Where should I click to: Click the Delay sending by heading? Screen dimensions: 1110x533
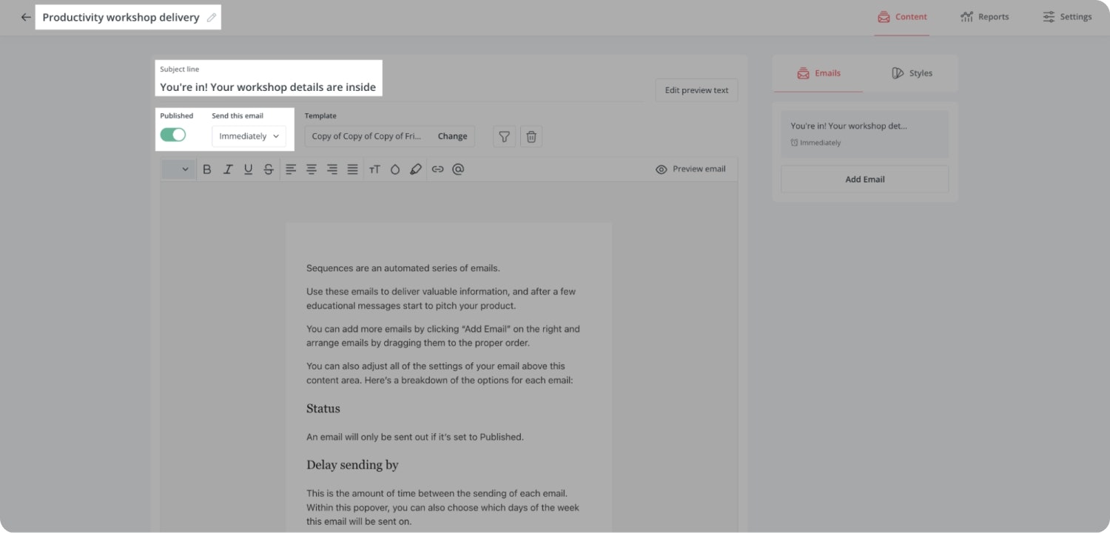[x=352, y=465]
